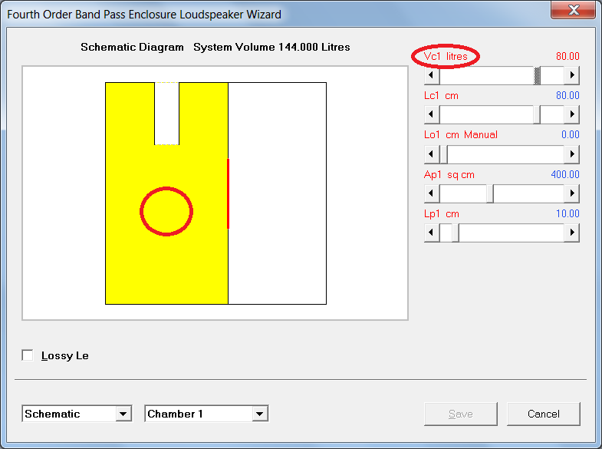Screen dimensions: 602x449
Task: Decrease Ap1 sq cm with left arrow
Action: tap(432, 193)
